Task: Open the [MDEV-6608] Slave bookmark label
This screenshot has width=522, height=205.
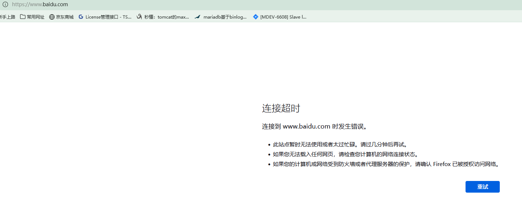Action: point(283,17)
